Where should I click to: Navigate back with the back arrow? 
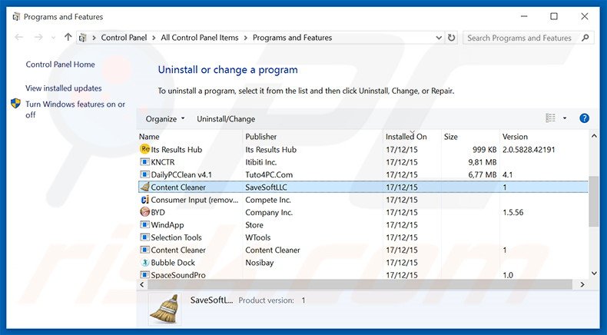point(18,37)
